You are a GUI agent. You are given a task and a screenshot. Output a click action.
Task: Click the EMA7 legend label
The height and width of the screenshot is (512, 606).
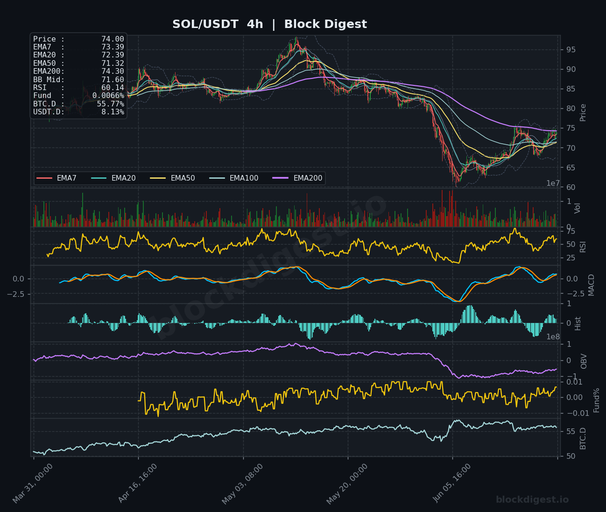(67, 178)
